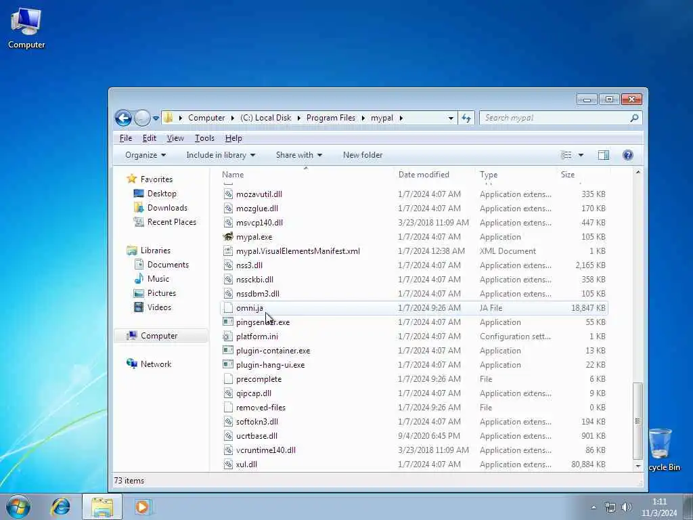Select the plugin-container.exe file icon
Viewport: 693px width, 520px height.
[228, 351]
